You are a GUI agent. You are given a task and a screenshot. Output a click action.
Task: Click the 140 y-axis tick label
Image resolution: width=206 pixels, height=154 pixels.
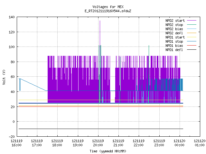point(12,17)
